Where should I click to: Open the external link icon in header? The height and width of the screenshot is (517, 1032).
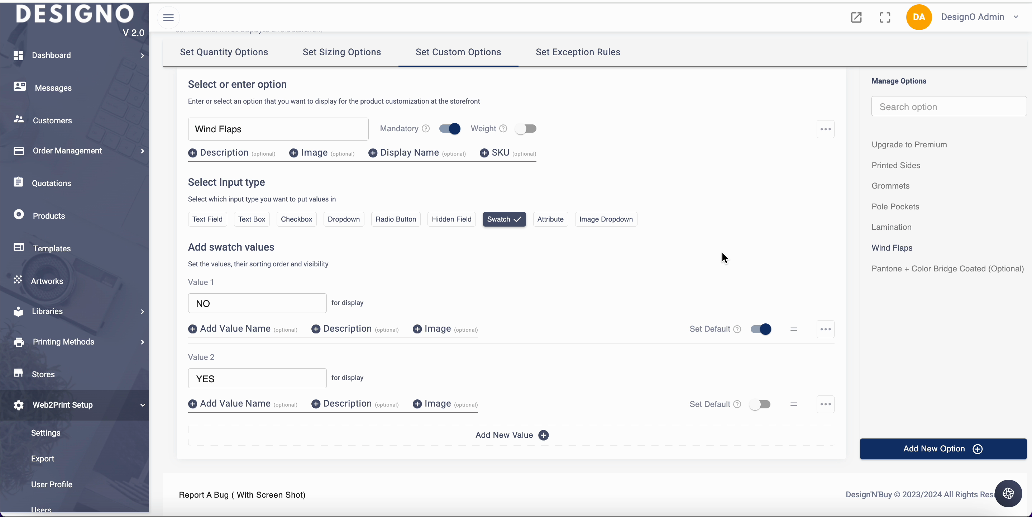point(856,17)
